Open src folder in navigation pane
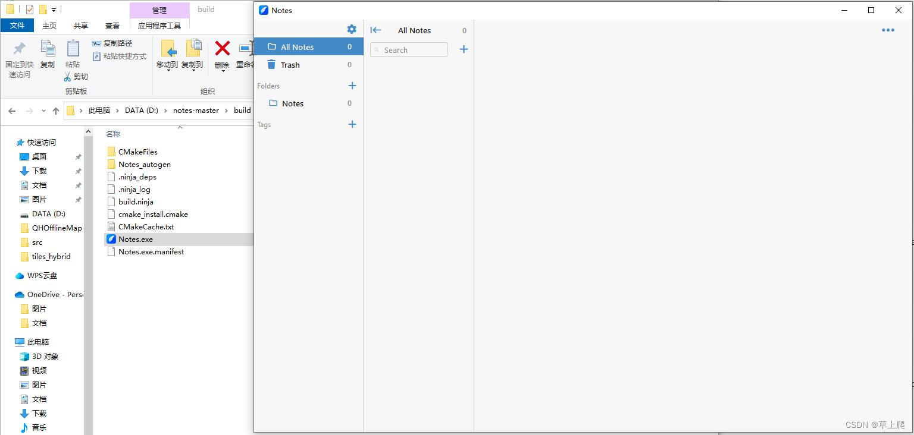 tap(32, 242)
